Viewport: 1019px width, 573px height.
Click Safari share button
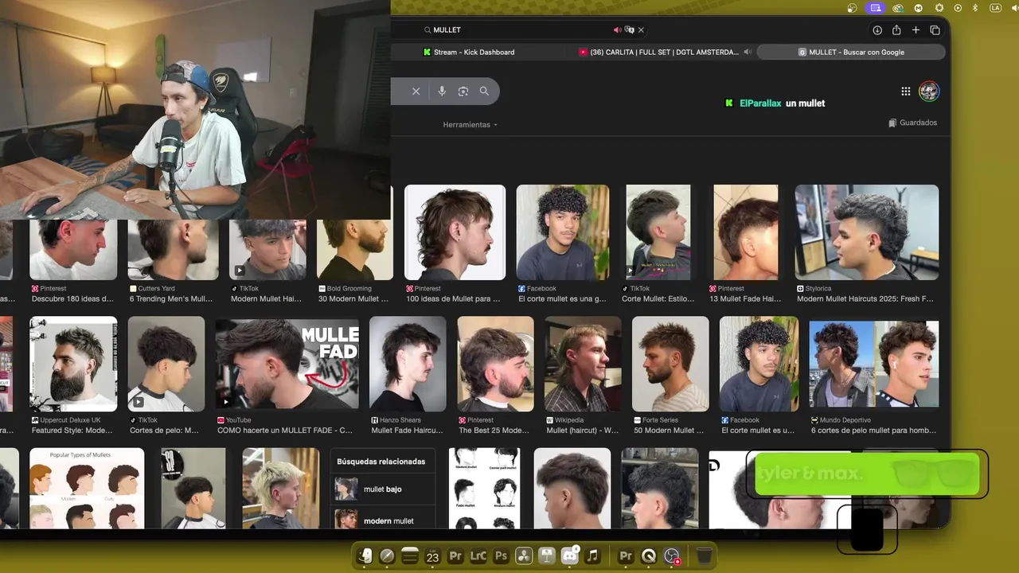[x=896, y=30]
